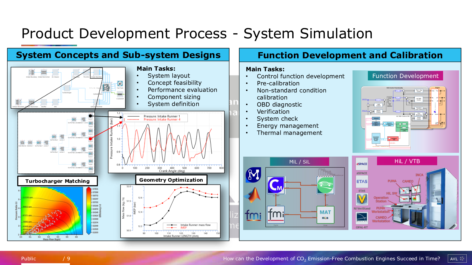The height and width of the screenshot is (265, 472).
Task: Click 'Performance evaluation' bullet
Action: pos(182,90)
